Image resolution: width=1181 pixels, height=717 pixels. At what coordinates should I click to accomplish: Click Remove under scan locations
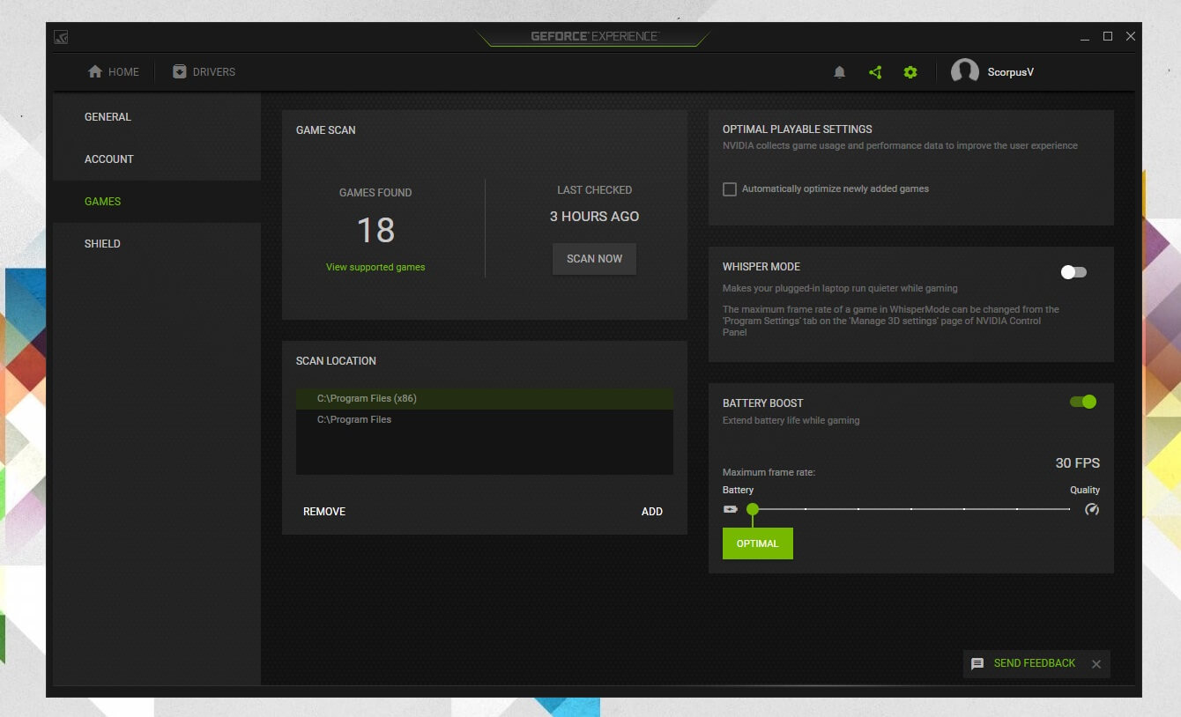(x=324, y=512)
